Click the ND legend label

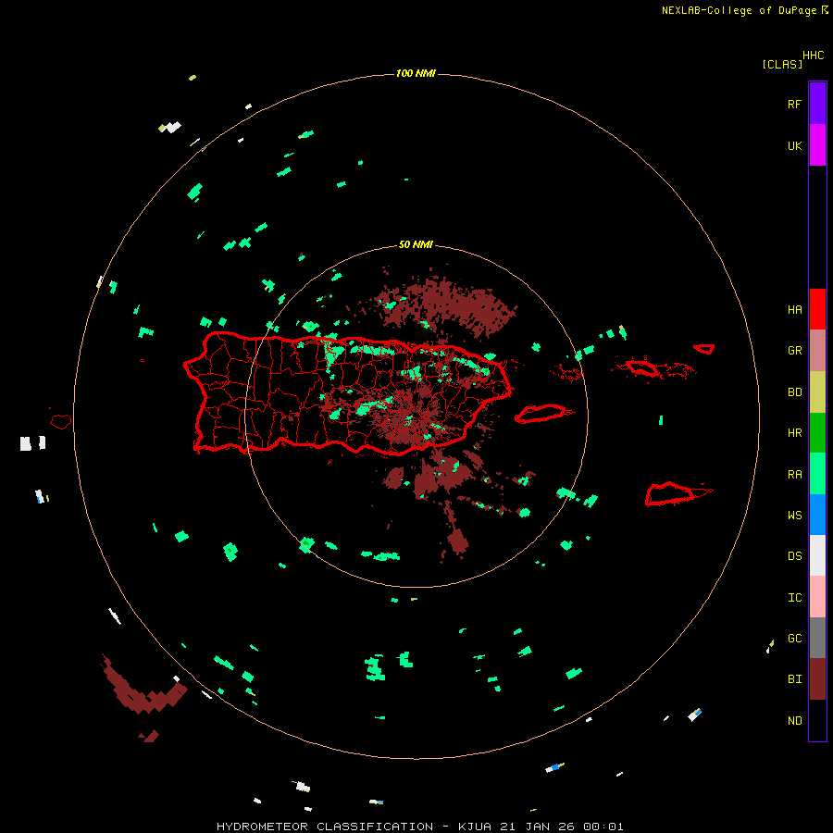pyautogui.click(x=794, y=721)
